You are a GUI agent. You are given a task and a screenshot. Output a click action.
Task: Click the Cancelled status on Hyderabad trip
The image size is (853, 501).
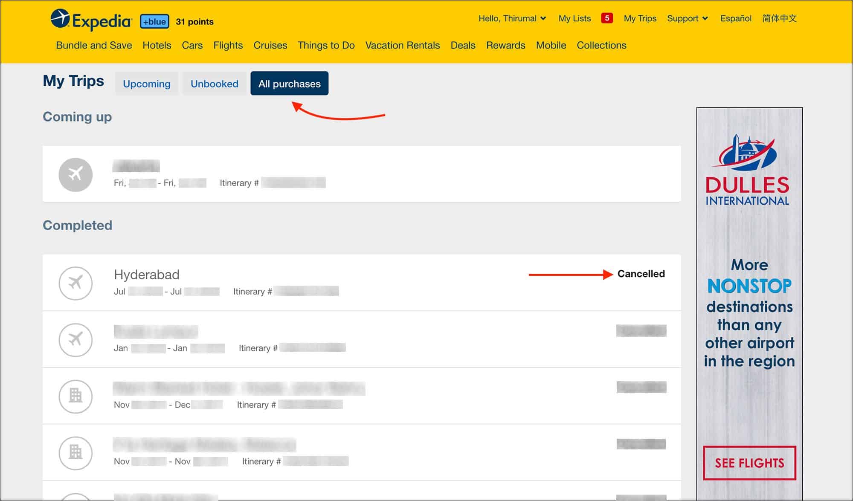[641, 274]
